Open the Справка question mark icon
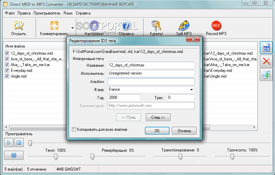This screenshot has height=175, width=275. click(x=126, y=25)
